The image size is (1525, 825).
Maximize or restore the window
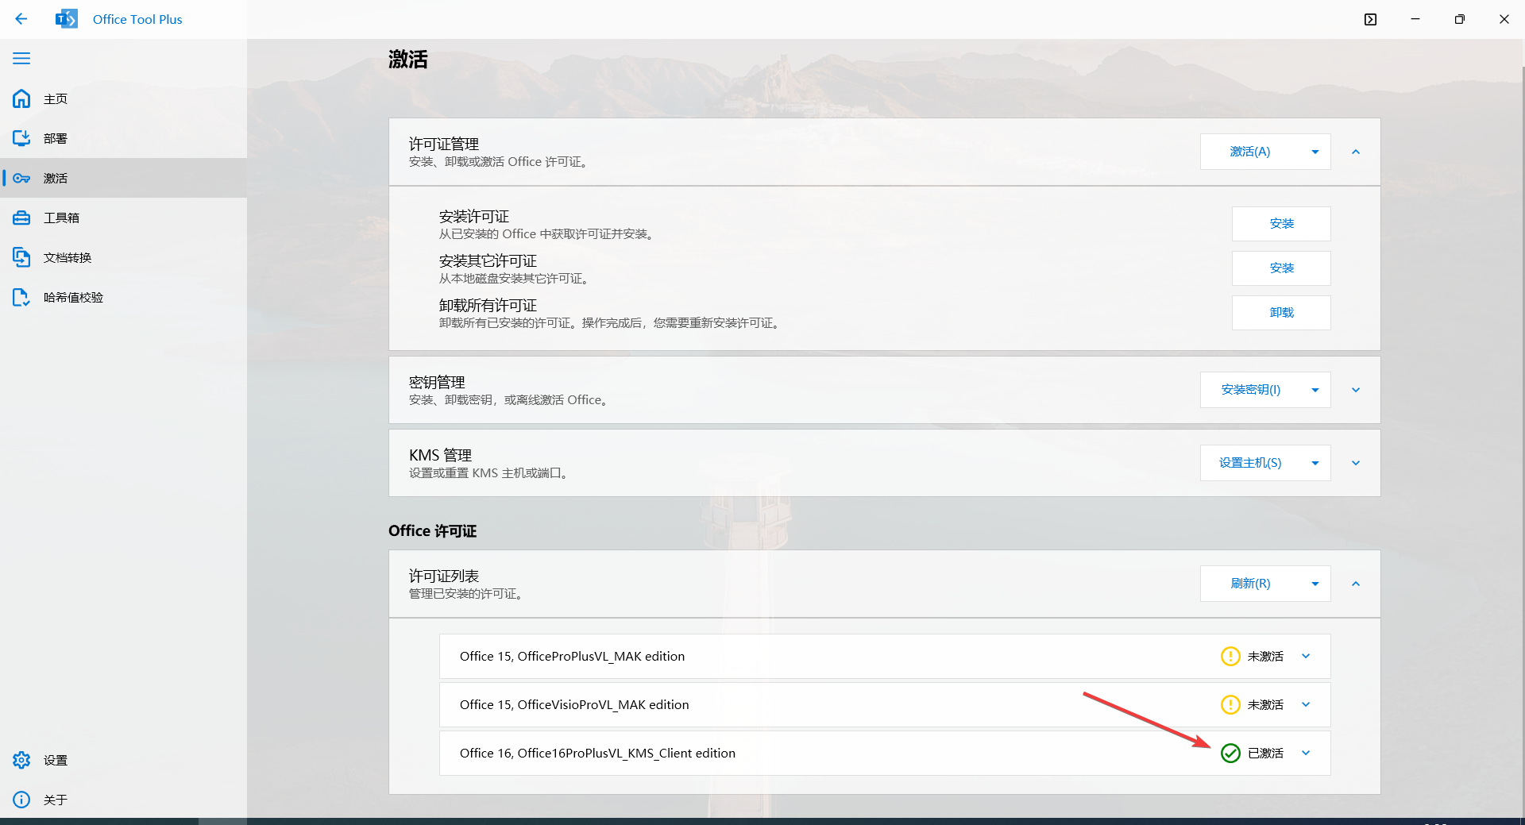(x=1459, y=19)
